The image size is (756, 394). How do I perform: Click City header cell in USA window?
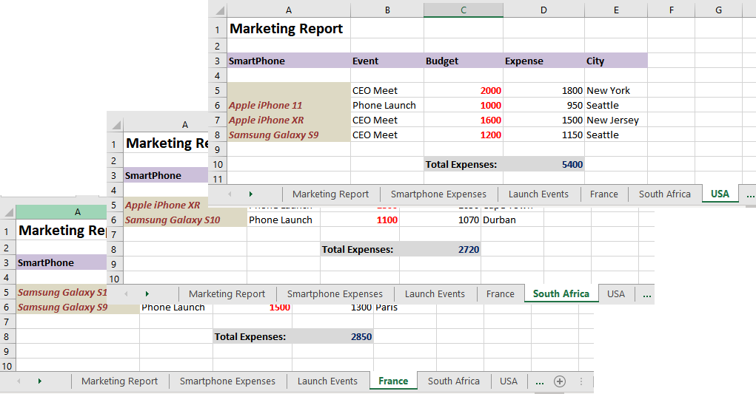[616, 61]
